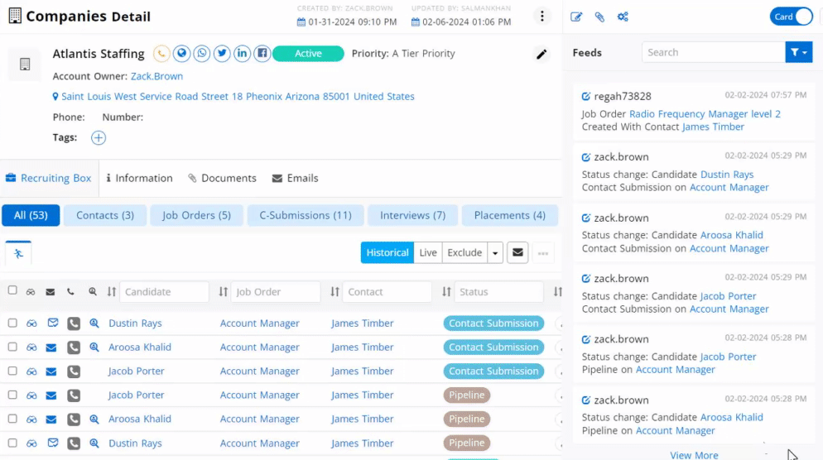
Task: Add a tag with the plus icon
Action: coord(99,137)
